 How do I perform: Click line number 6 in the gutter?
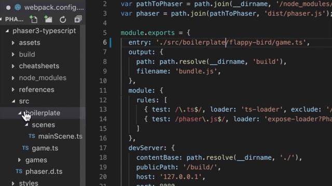(105, 42)
